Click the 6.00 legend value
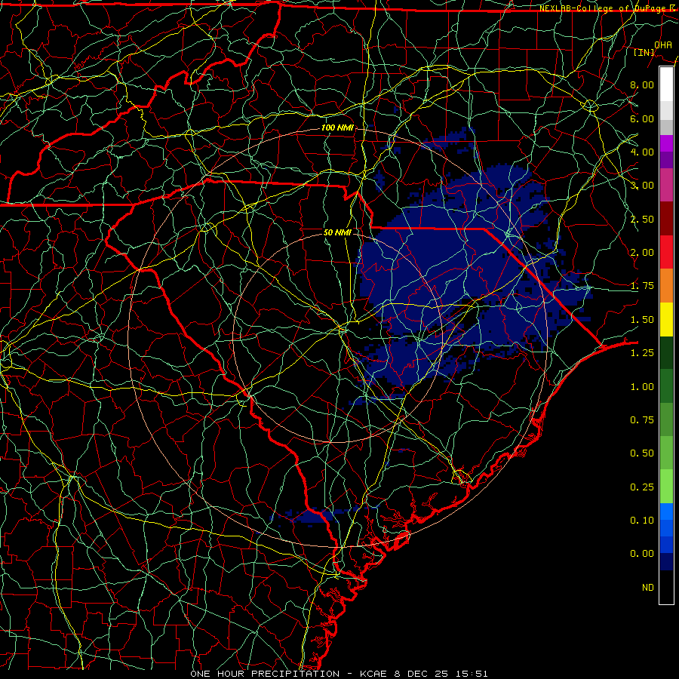679x679 pixels. [x=642, y=118]
